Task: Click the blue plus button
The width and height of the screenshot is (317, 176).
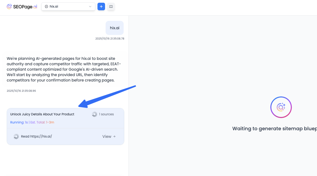Action: pyautogui.click(x=101, y=6)
